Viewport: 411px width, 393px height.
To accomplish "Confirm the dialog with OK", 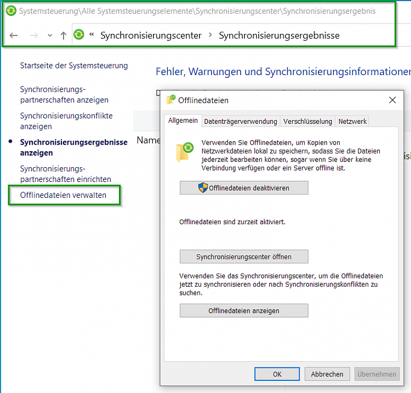I will pyautogui.click(x=277, y=374).
